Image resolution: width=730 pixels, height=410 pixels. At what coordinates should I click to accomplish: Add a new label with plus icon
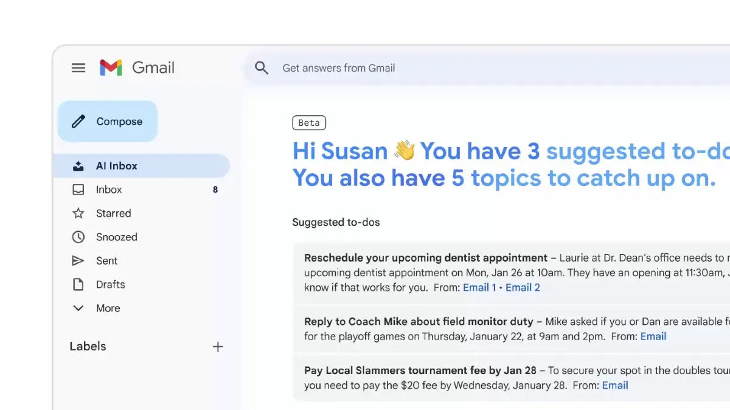pos(218,347)
